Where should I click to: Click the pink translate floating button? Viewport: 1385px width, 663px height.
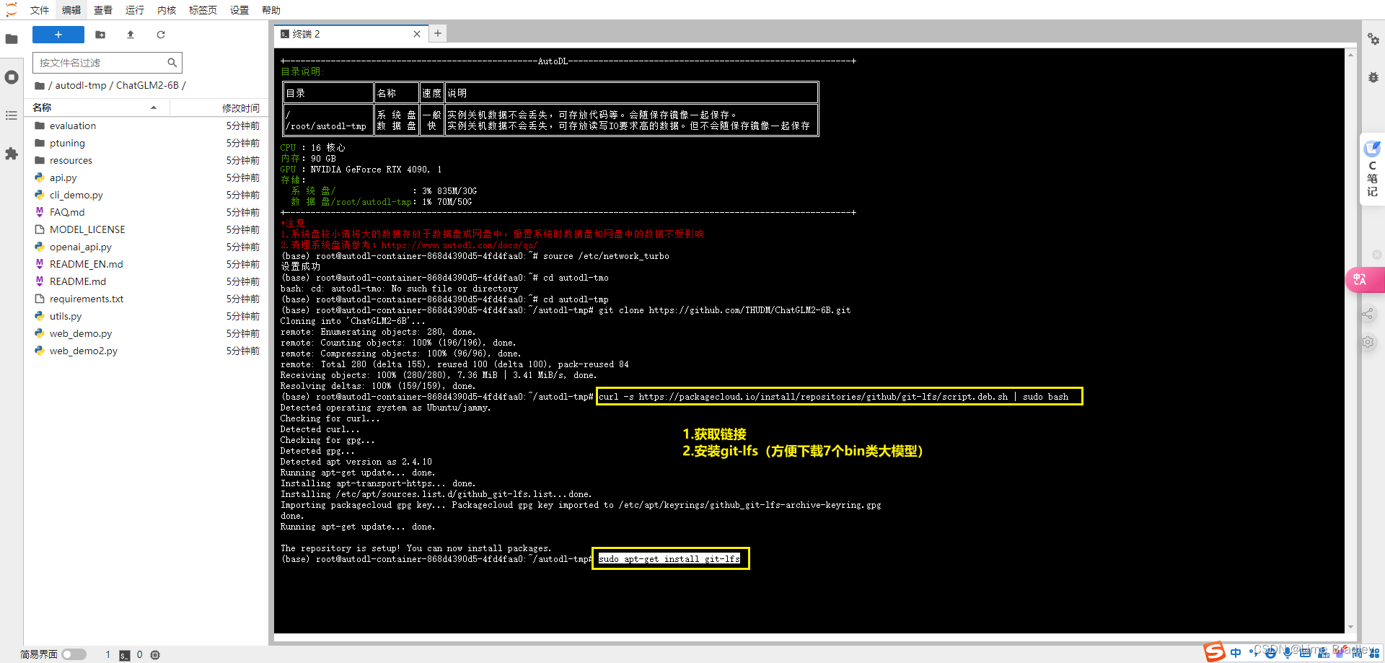pyautogui.click(x=1363, y=279)
